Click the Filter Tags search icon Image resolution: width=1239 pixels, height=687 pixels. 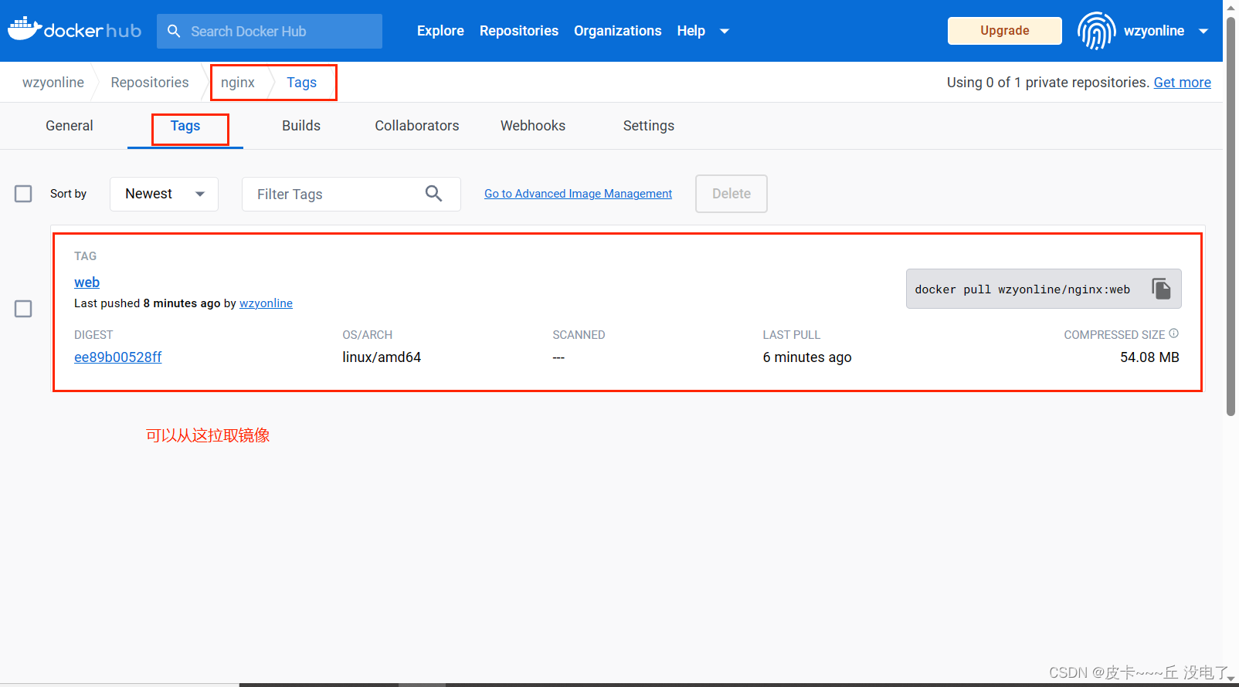pyautogui.click(x=434, y=194)
